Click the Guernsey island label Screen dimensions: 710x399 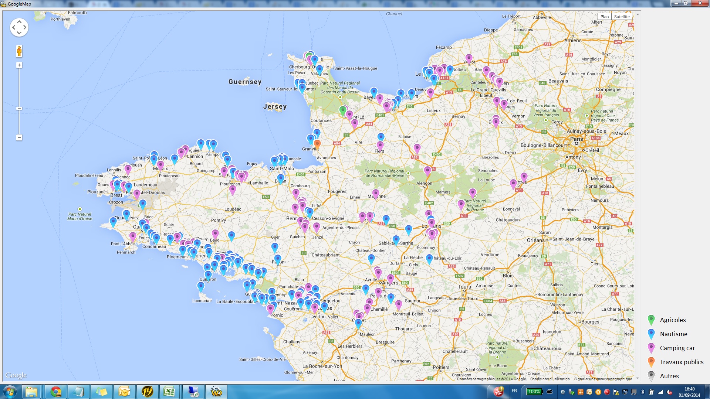[245, 82]
